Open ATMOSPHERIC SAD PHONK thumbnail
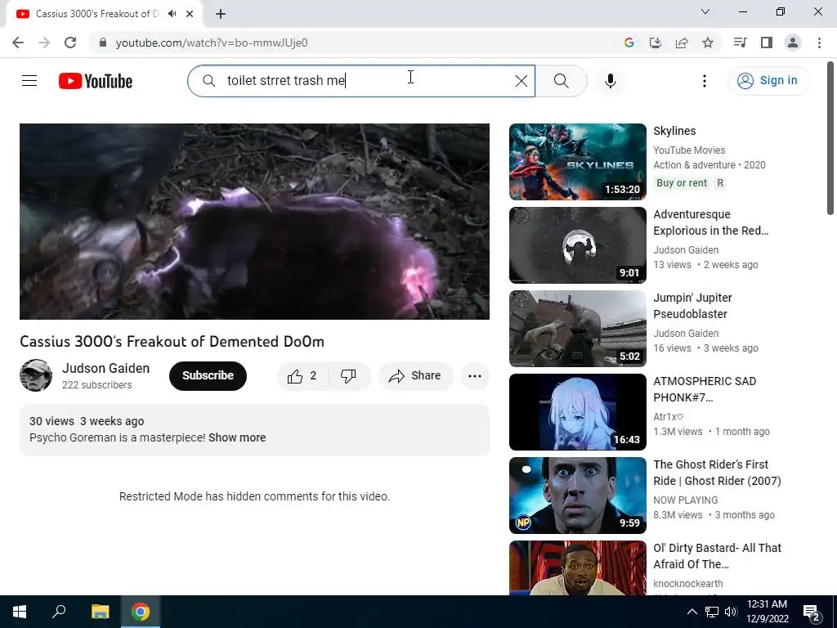This screenshot has width=837, height=628. tap(578, 412)
